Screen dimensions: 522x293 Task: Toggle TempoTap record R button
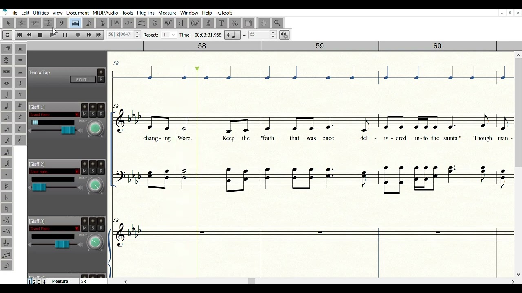coord(101,79)
